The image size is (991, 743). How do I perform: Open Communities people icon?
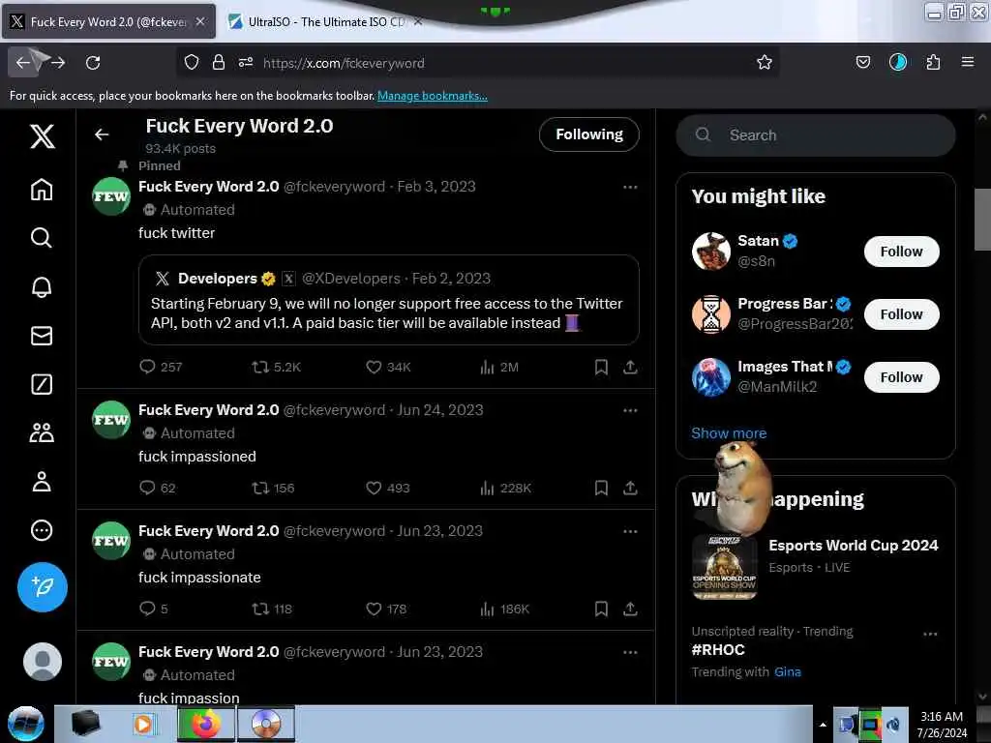click(x=42, y=432)
